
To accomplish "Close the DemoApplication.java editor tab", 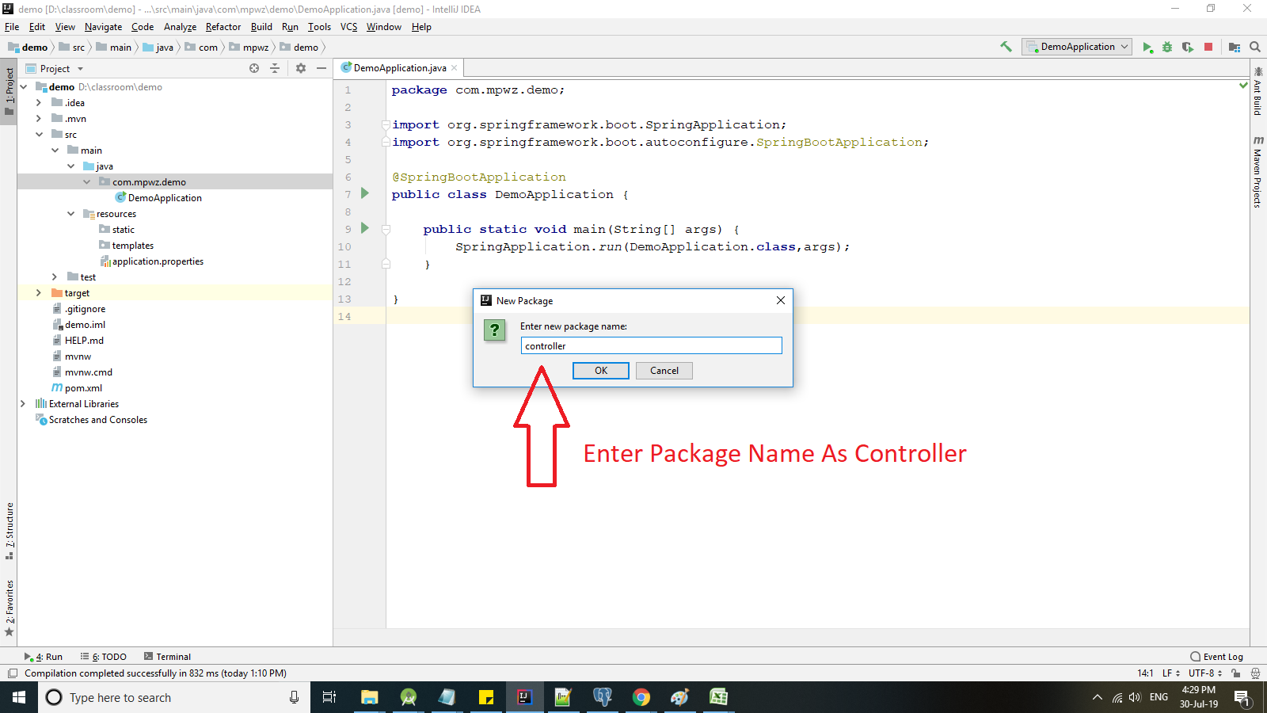I will click(x=454, y=68).
